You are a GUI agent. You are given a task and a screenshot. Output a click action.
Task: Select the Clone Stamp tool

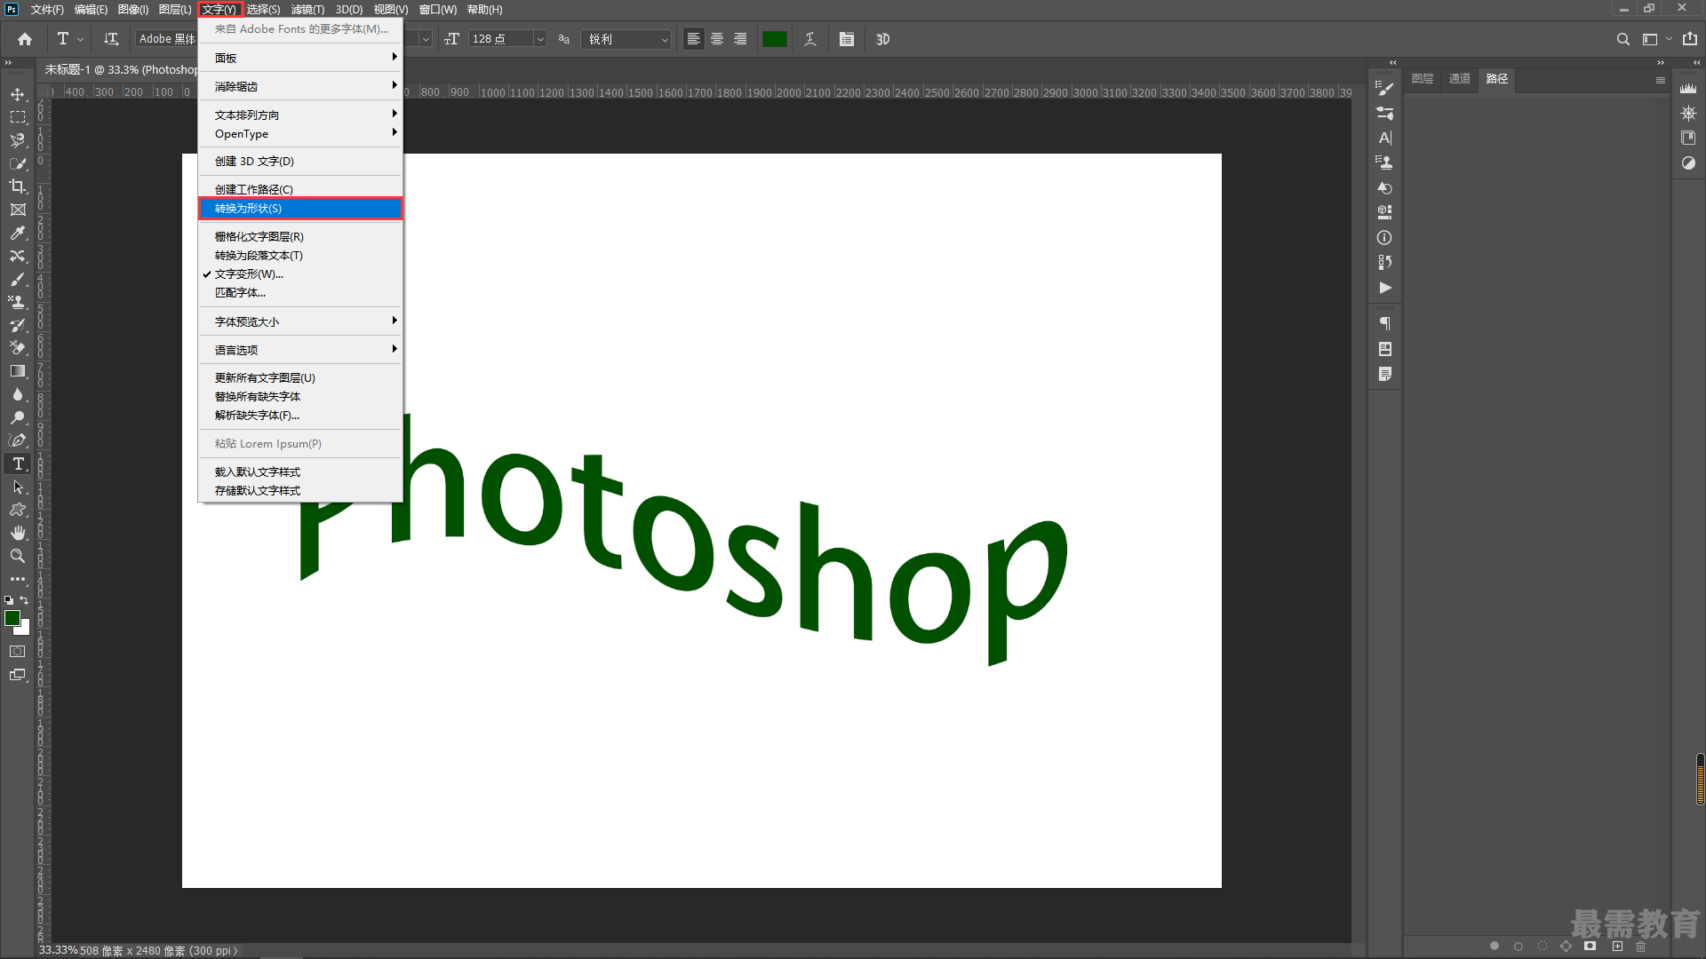pyautogui.click(x=18, y=302)
